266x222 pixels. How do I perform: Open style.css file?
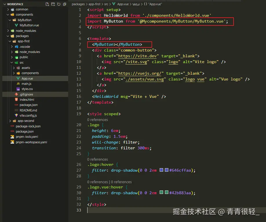pyautogui.click(x=27, y=89)
